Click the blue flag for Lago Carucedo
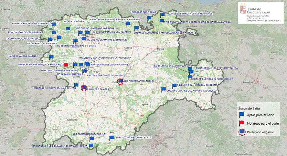Screen dimensions: 287x156 click(x=50, y=40)
